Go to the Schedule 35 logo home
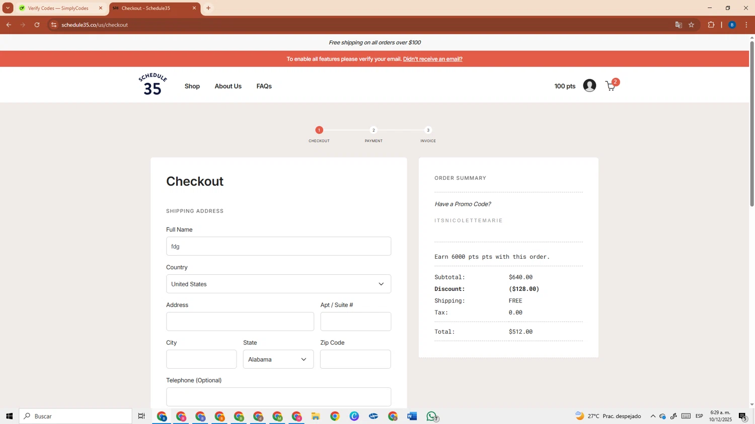755x424 pixels. coord(153,84)
